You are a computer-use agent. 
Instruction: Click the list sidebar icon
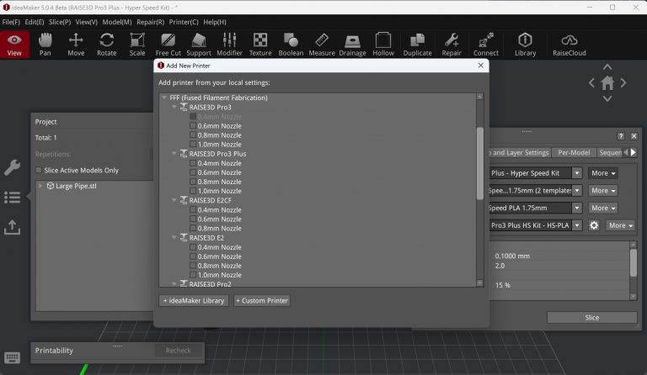point(12,198)
